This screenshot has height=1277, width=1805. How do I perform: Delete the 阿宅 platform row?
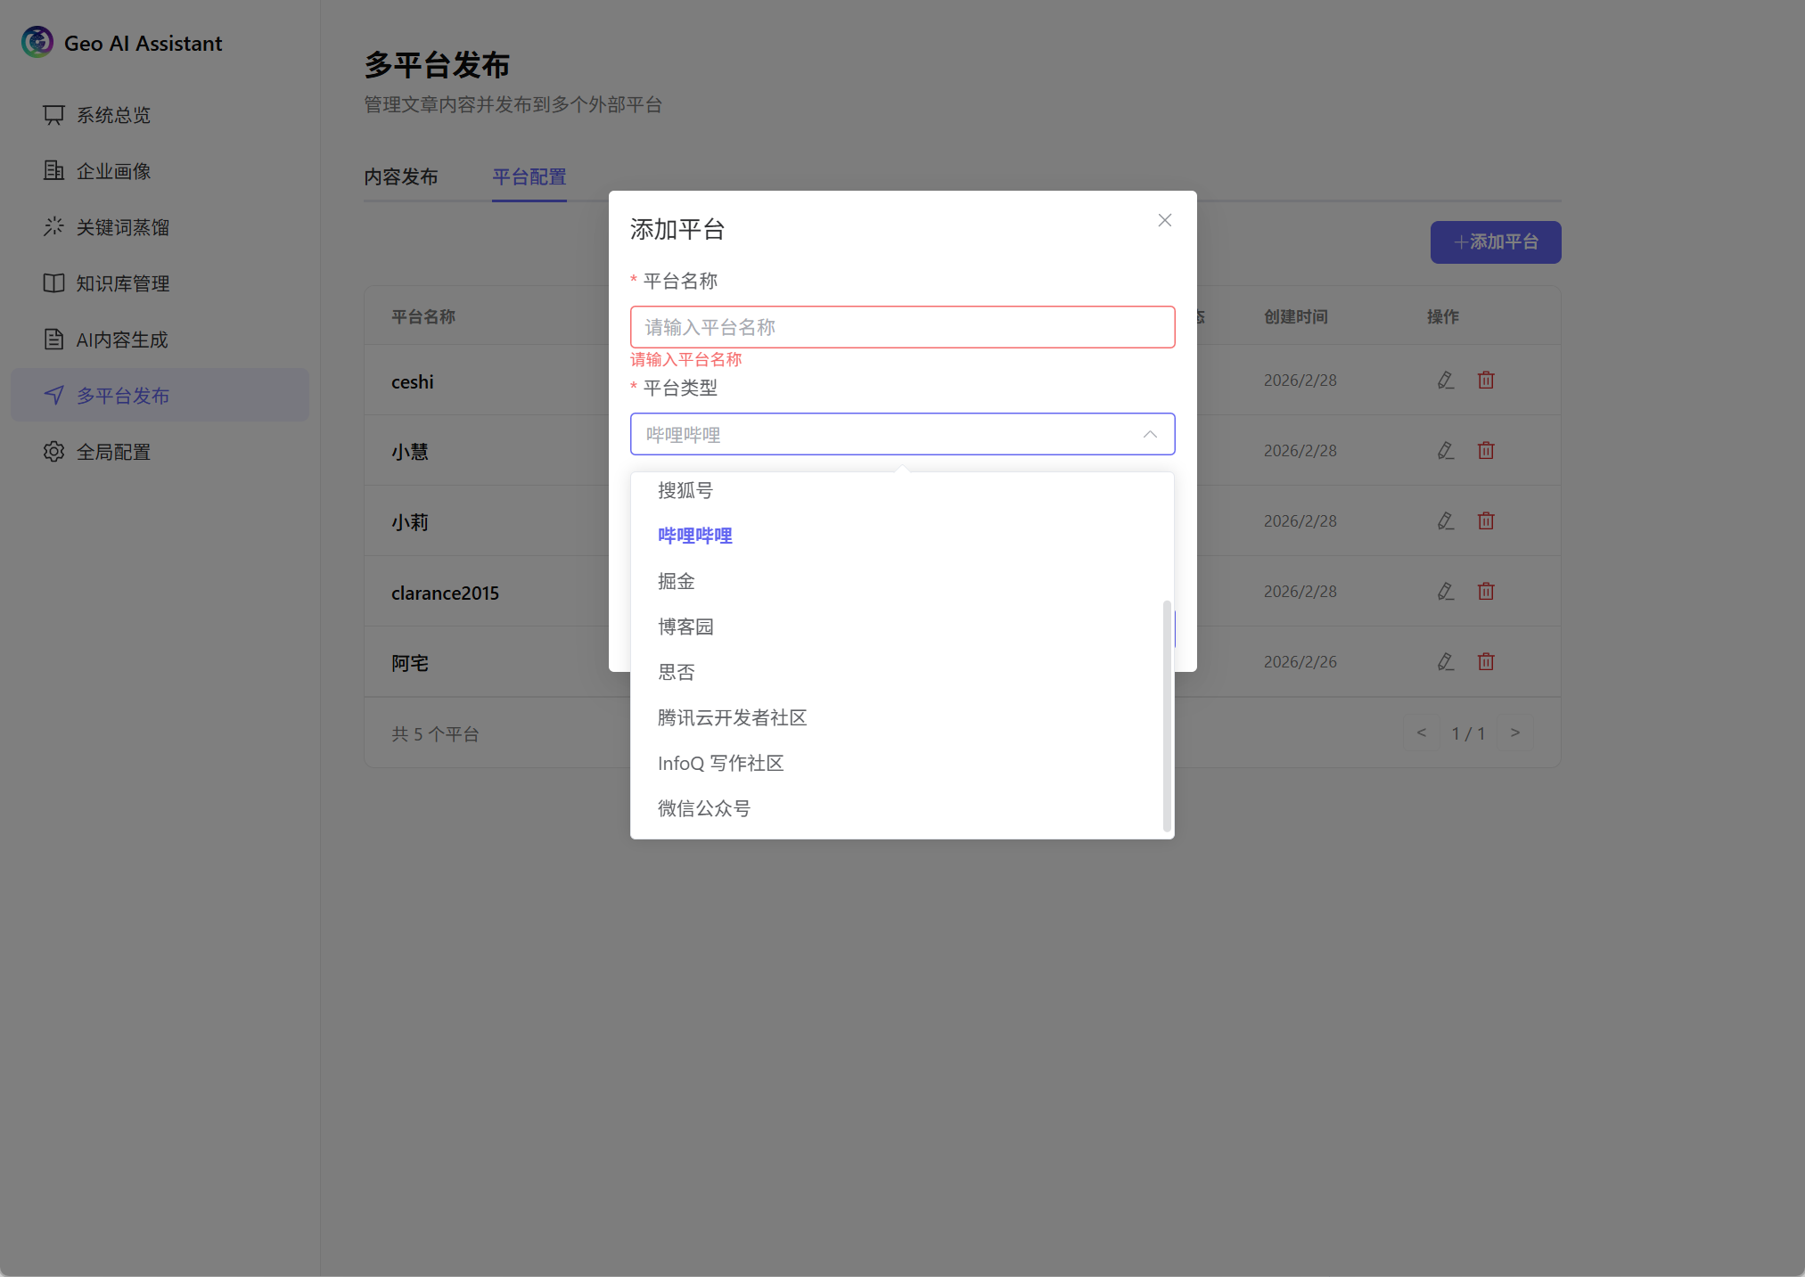[x=1486, y=662]
